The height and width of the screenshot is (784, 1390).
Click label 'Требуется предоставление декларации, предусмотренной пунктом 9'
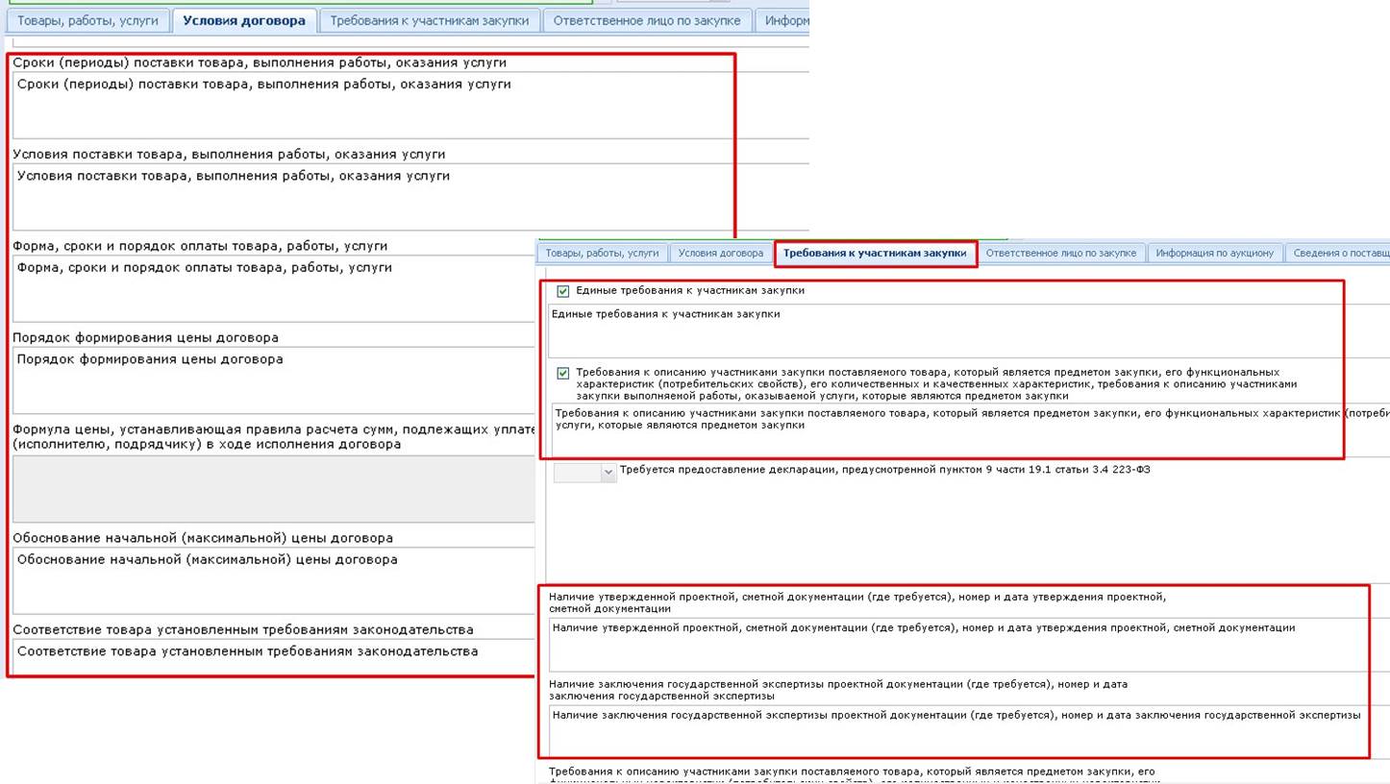(884, 470)
